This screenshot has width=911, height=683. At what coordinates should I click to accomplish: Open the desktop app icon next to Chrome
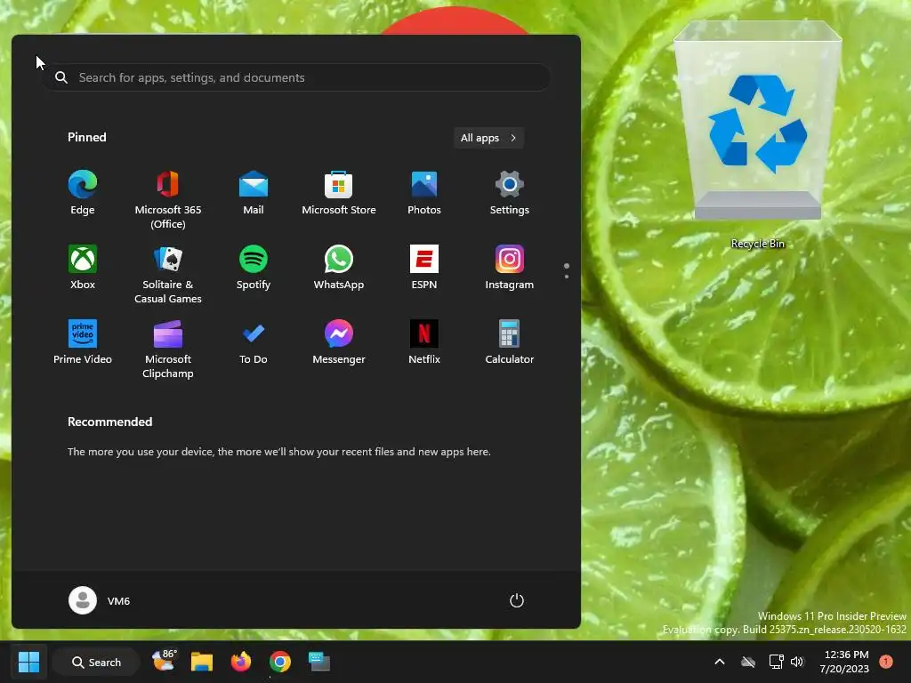[x=319, y=662]
